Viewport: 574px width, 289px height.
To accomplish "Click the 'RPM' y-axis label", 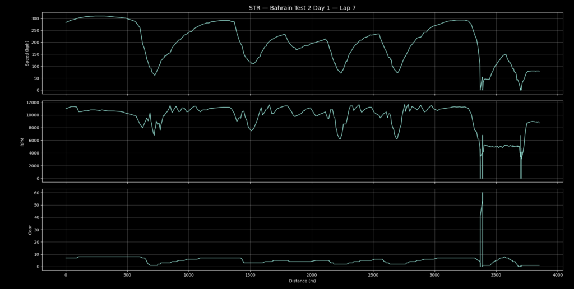I will [23, 141].
